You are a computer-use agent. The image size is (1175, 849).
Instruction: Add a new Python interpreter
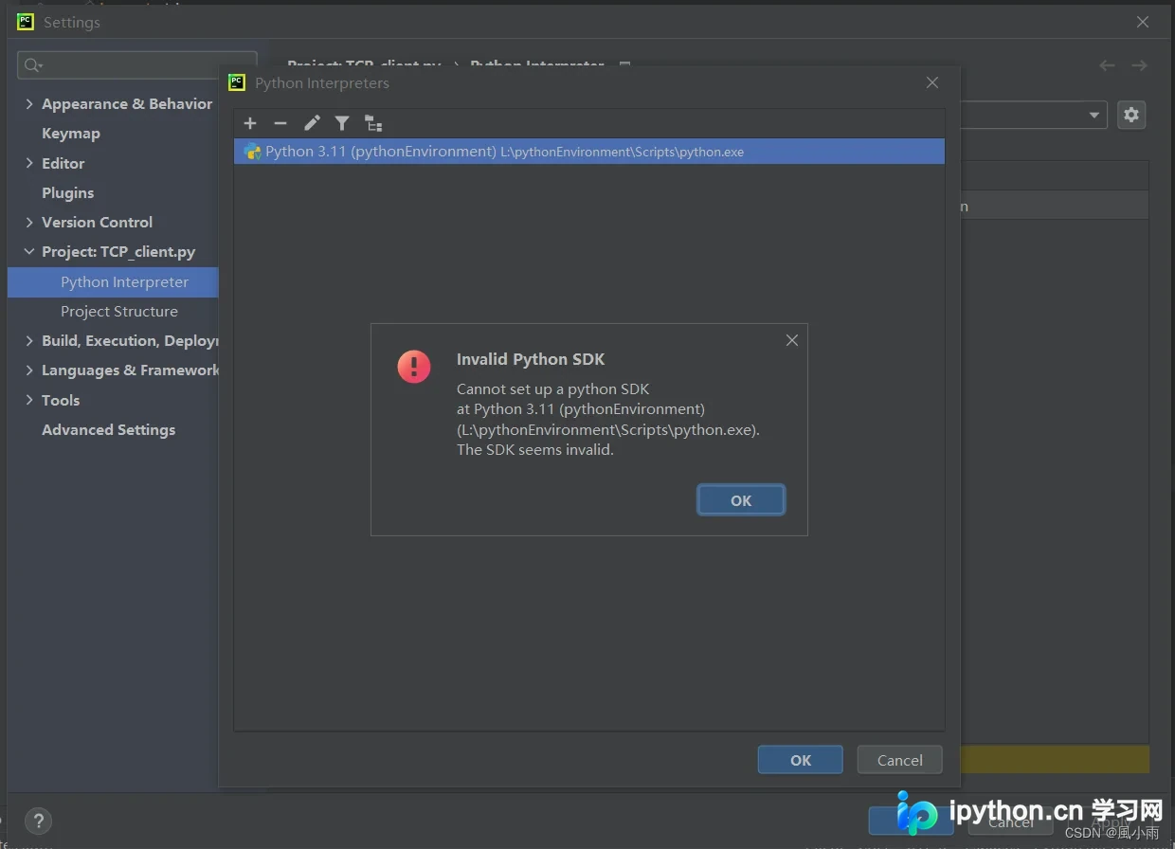pyautogui.click(x=250, y=123)
